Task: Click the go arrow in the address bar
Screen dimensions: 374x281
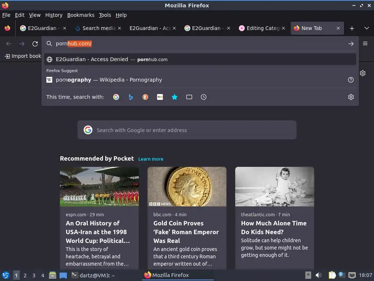Action: click(351, 44)
